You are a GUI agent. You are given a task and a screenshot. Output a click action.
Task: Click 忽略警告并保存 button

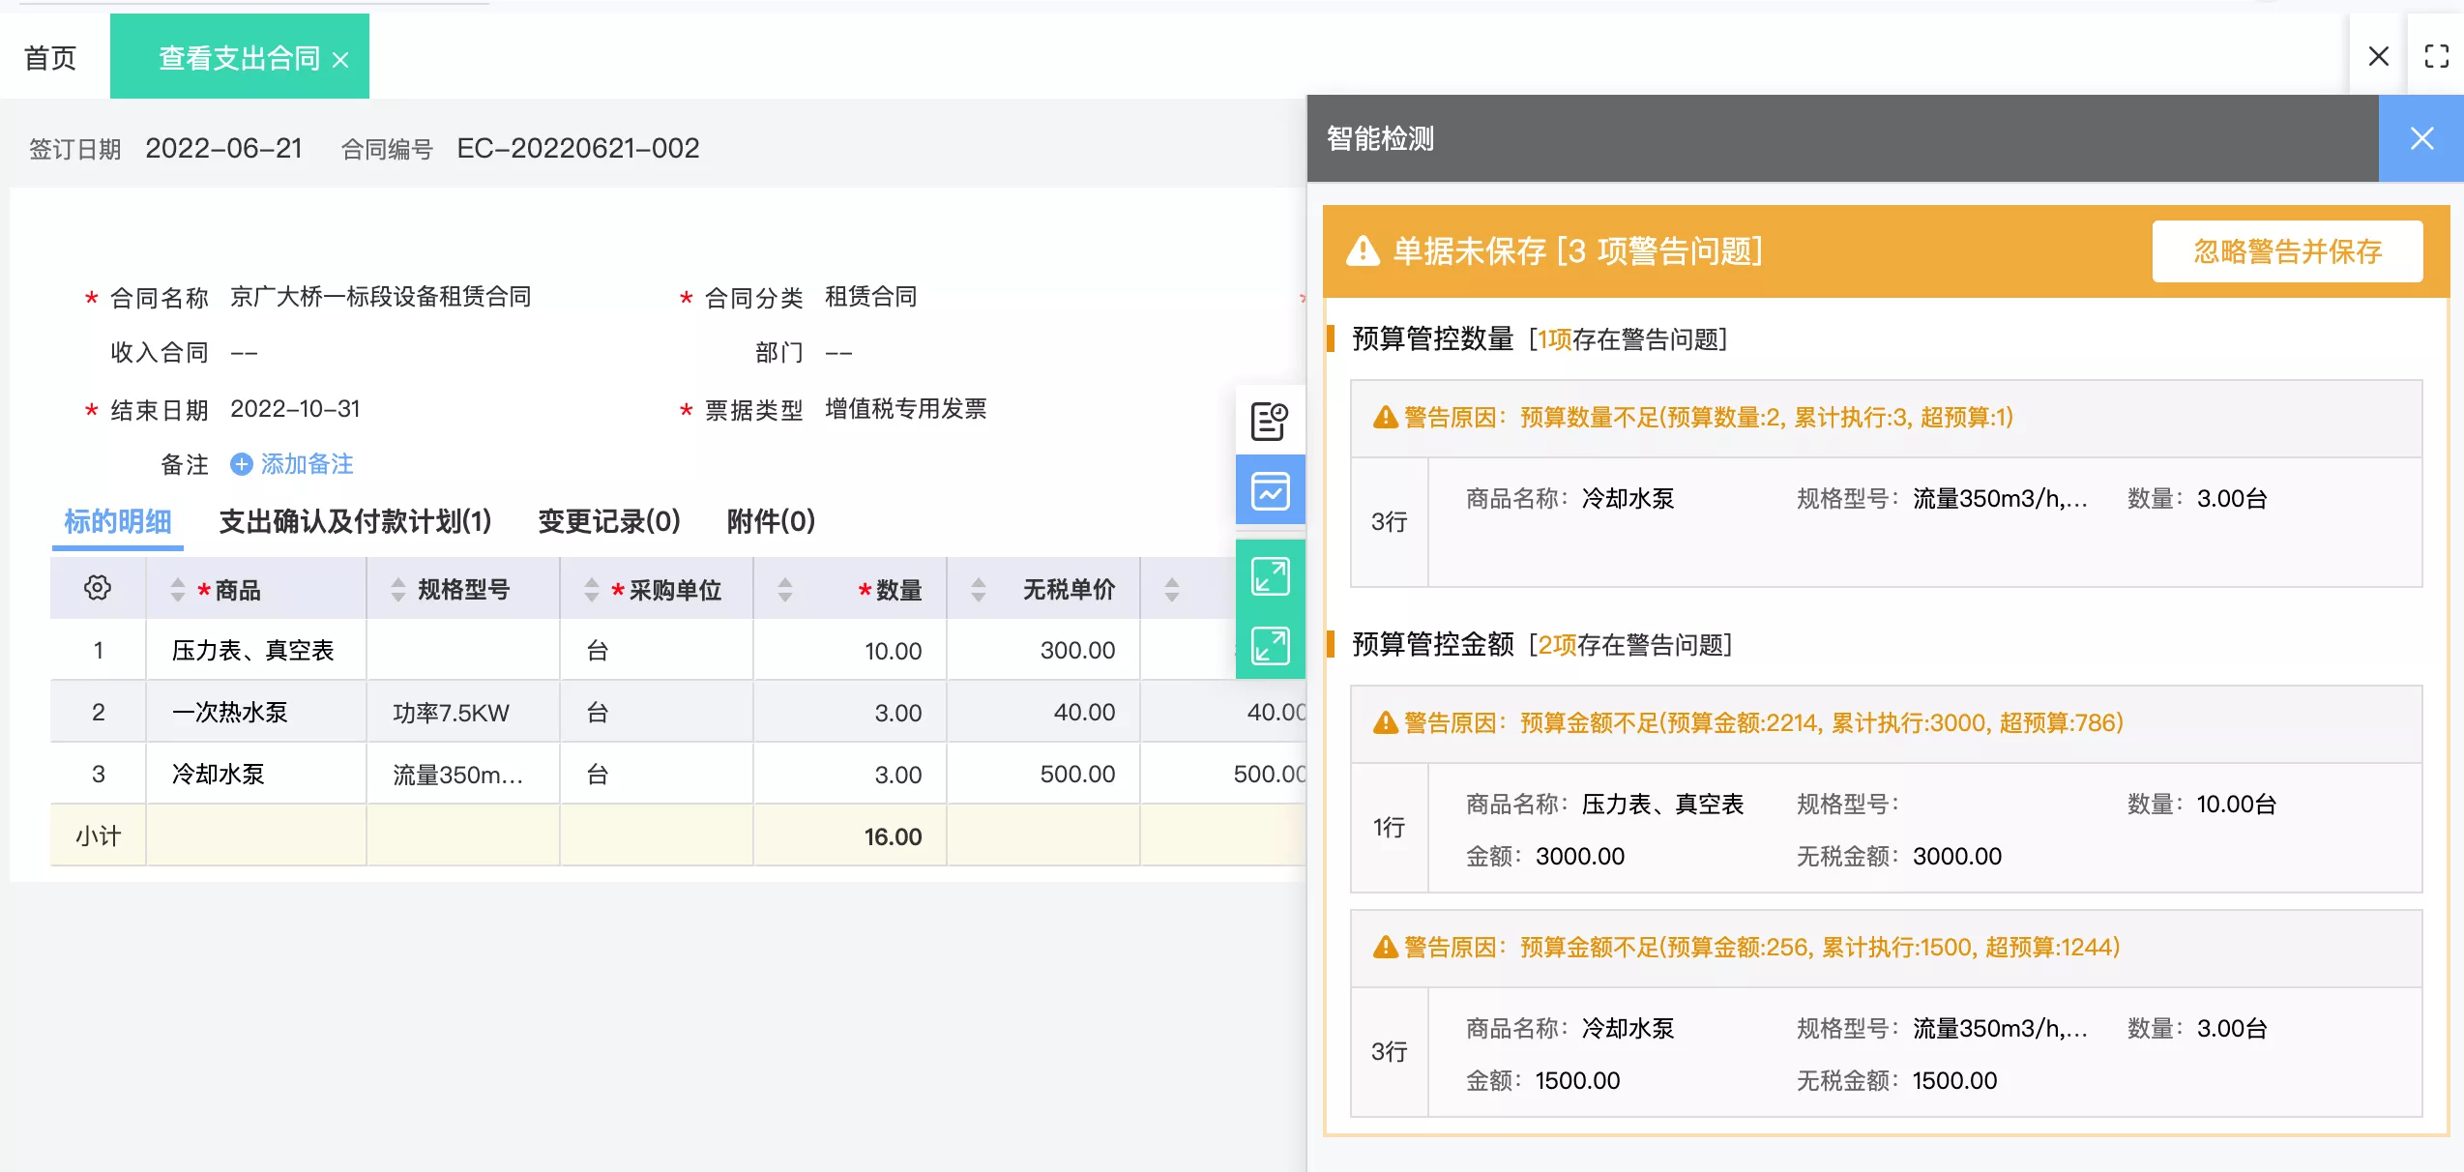2287,251
